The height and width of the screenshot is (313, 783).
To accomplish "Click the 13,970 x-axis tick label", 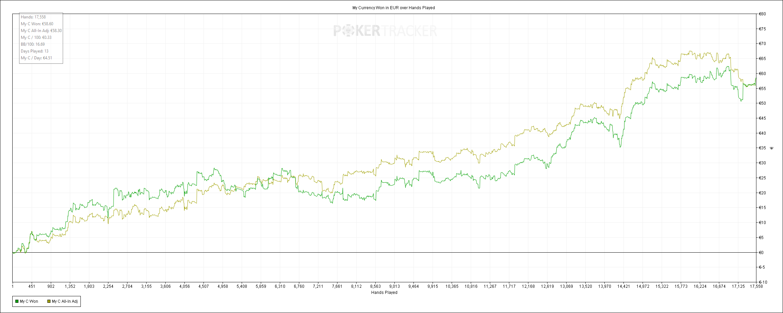I will 604,286.
